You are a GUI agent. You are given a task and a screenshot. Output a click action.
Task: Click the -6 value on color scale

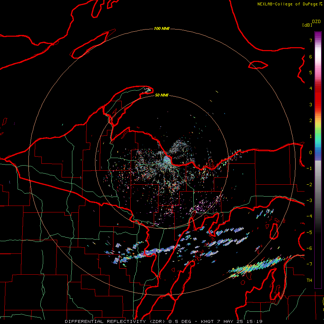coord(309,248)
